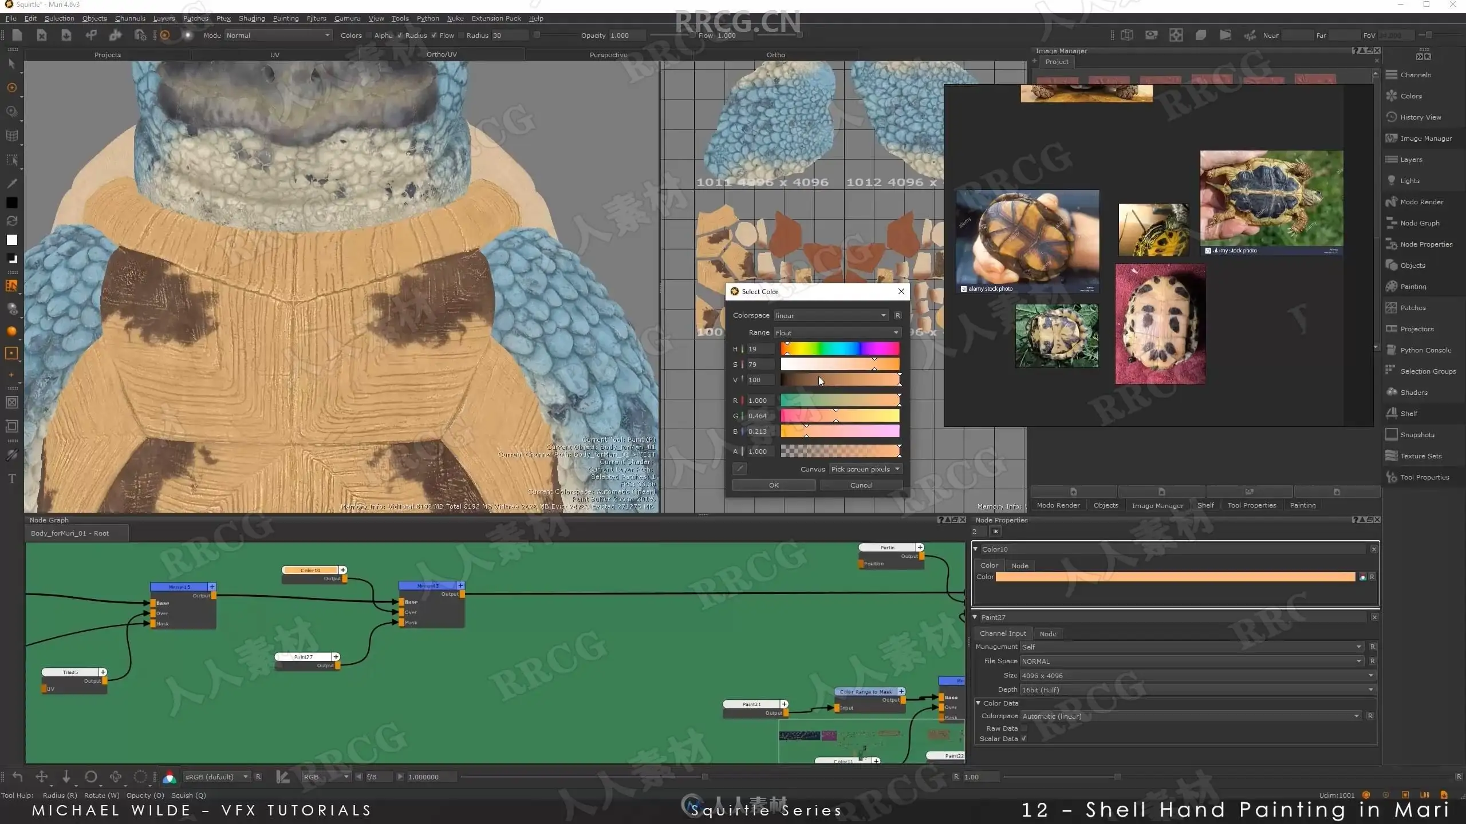Open the Colorspace linear dropdown

pos(830,316)
